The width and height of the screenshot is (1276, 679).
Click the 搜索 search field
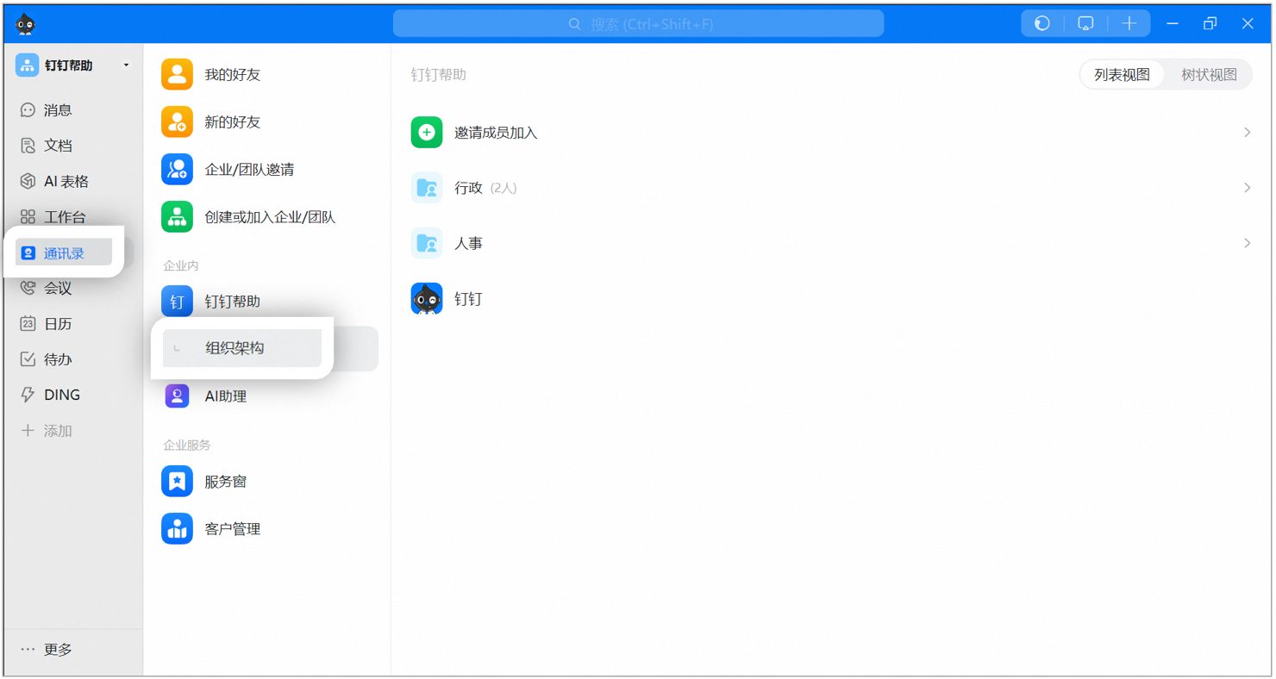638,24
